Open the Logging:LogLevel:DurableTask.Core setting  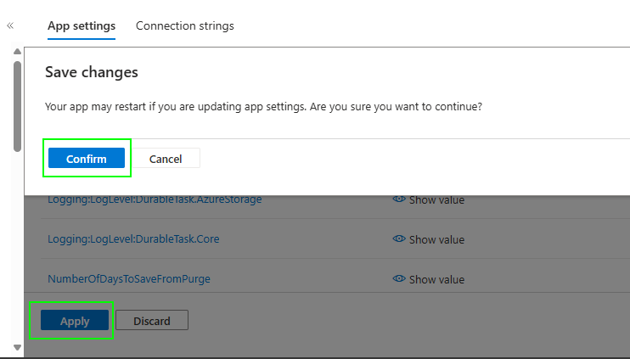click(x=133, y=239)
